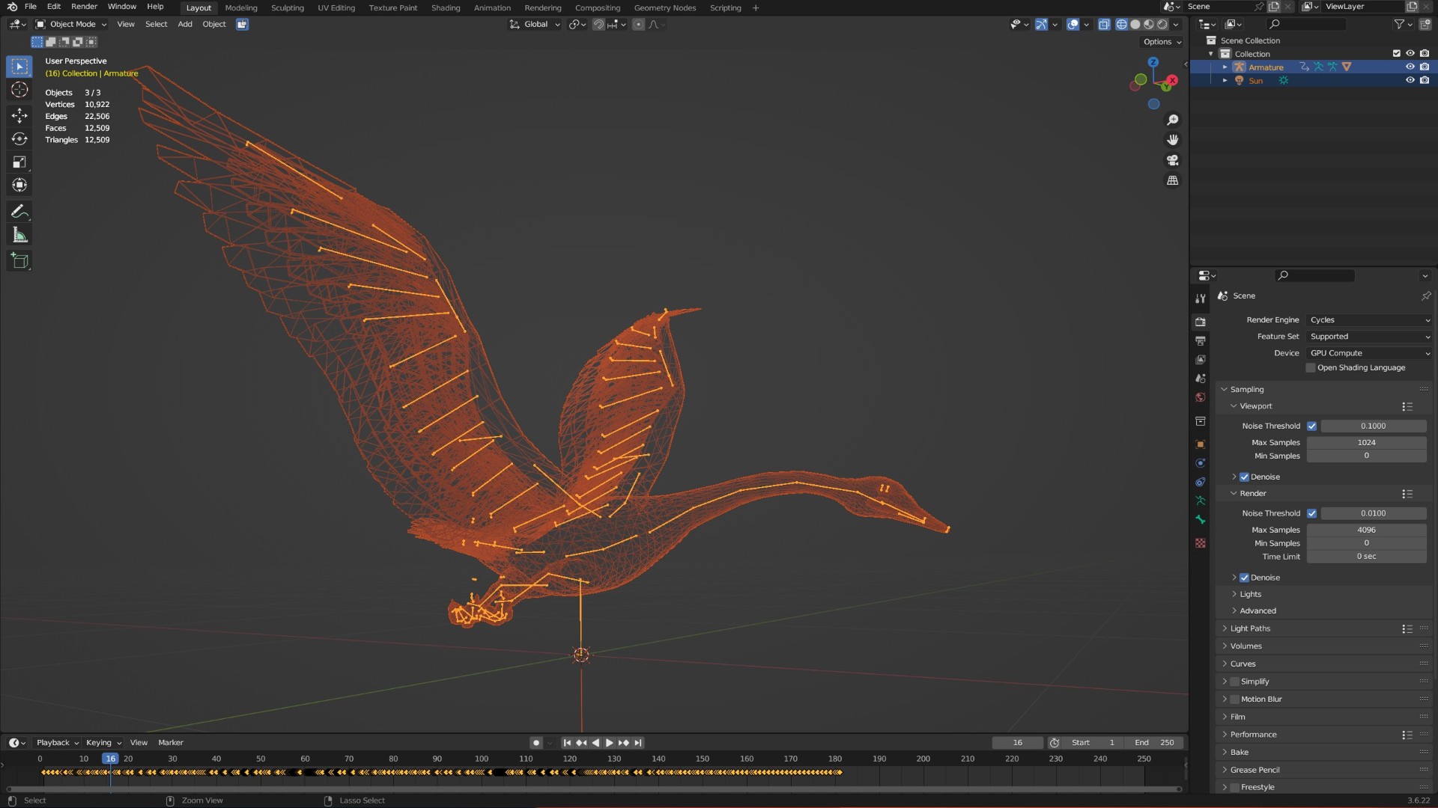Uncheck viewport Noise Threshold checkbox

pyautogui.click(x=1311, y=426)
